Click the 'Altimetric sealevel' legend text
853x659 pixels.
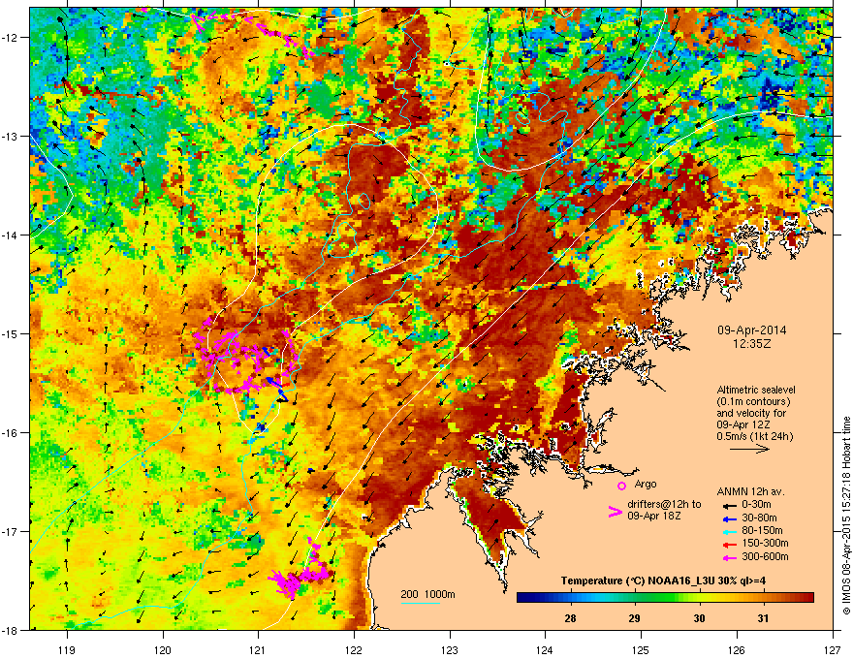click(756, 390)
